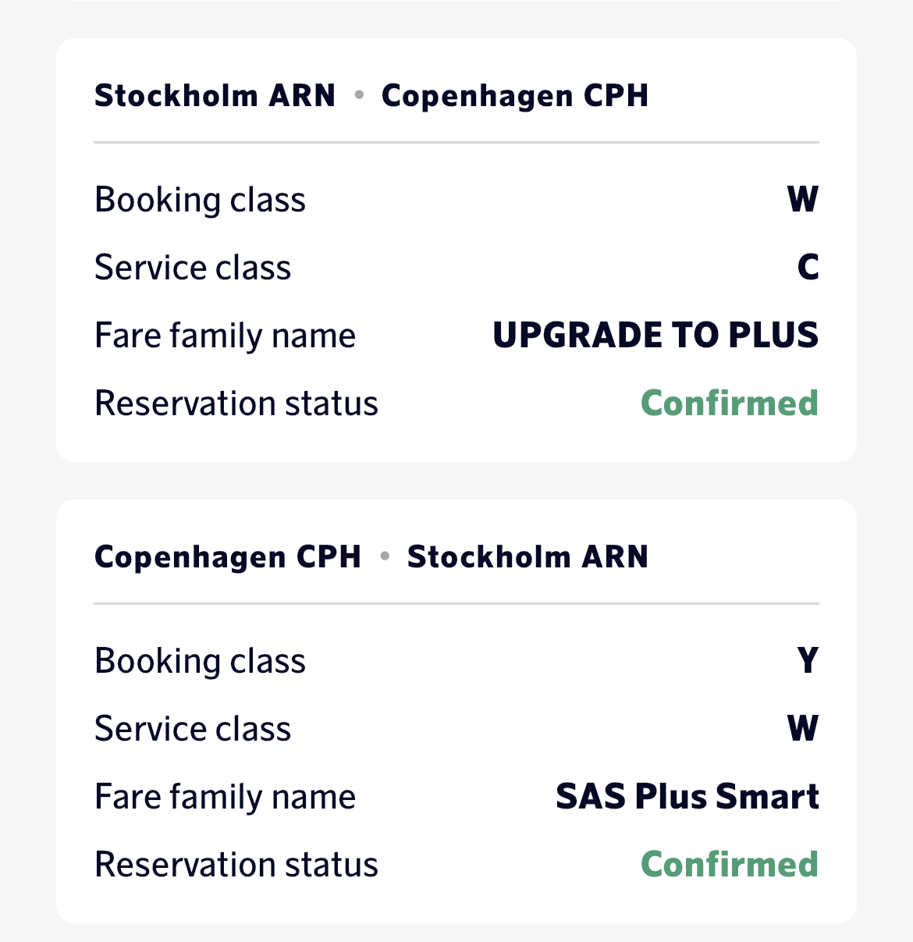Select service class W on Copenhagen–Stockholm card
This screenshot has height=942, width=913.
coord(803,729)
